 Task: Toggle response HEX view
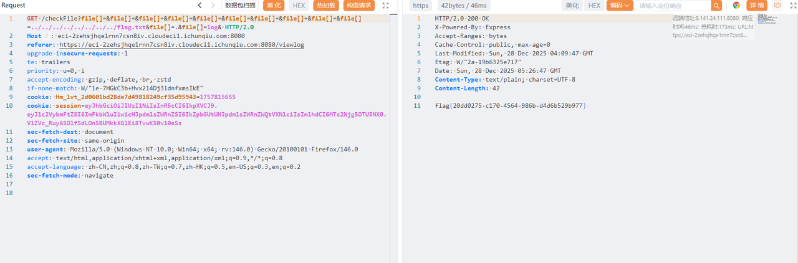click(x=594, y=6)
